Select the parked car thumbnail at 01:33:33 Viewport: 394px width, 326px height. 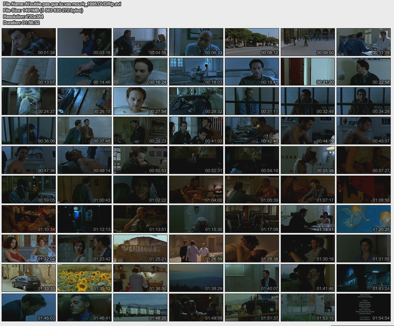(x=29, y=278)
